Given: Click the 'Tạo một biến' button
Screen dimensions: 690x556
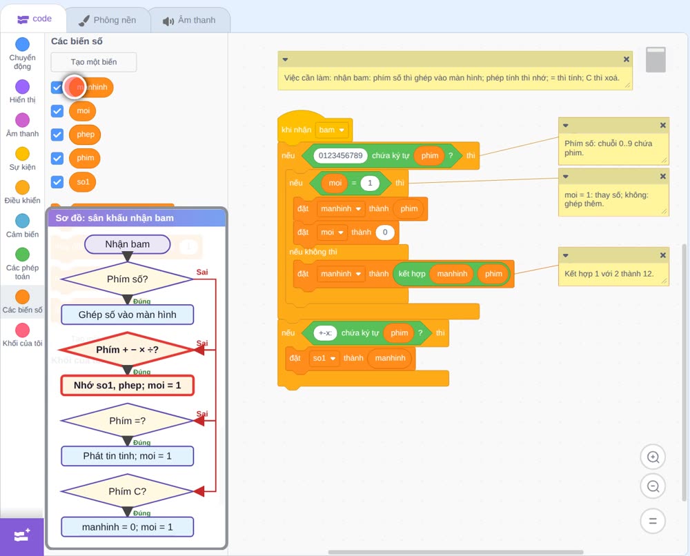Looking at the screenshot, I should tap(94, 62).
